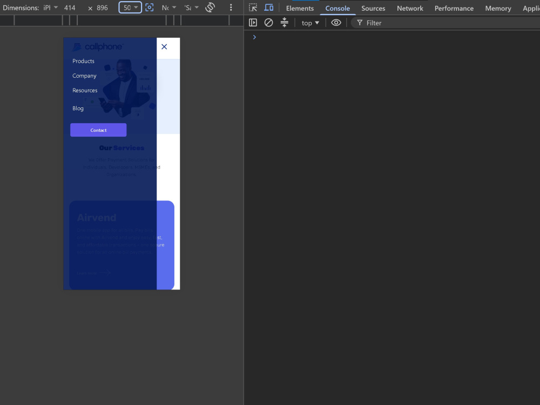Switch to the Sources tab
The image size is (540, 405).
coord(373,8)
